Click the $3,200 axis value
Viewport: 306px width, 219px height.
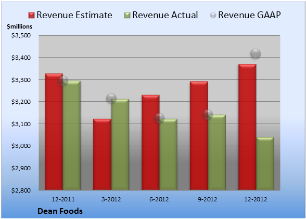[21, 102]
